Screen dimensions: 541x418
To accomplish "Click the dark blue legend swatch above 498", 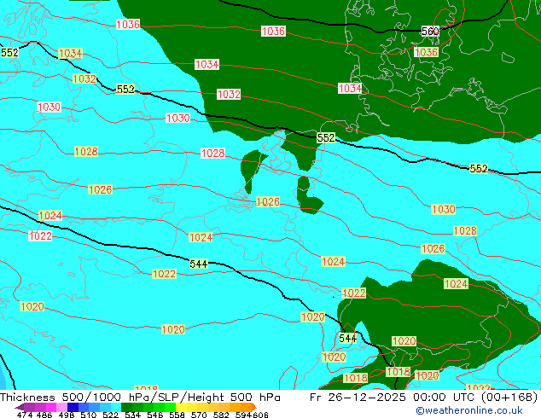I will (73, 407).
